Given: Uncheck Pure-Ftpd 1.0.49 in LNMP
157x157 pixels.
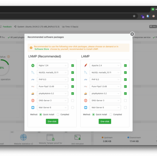Looking at the screenshot, I should click(73, 86).
